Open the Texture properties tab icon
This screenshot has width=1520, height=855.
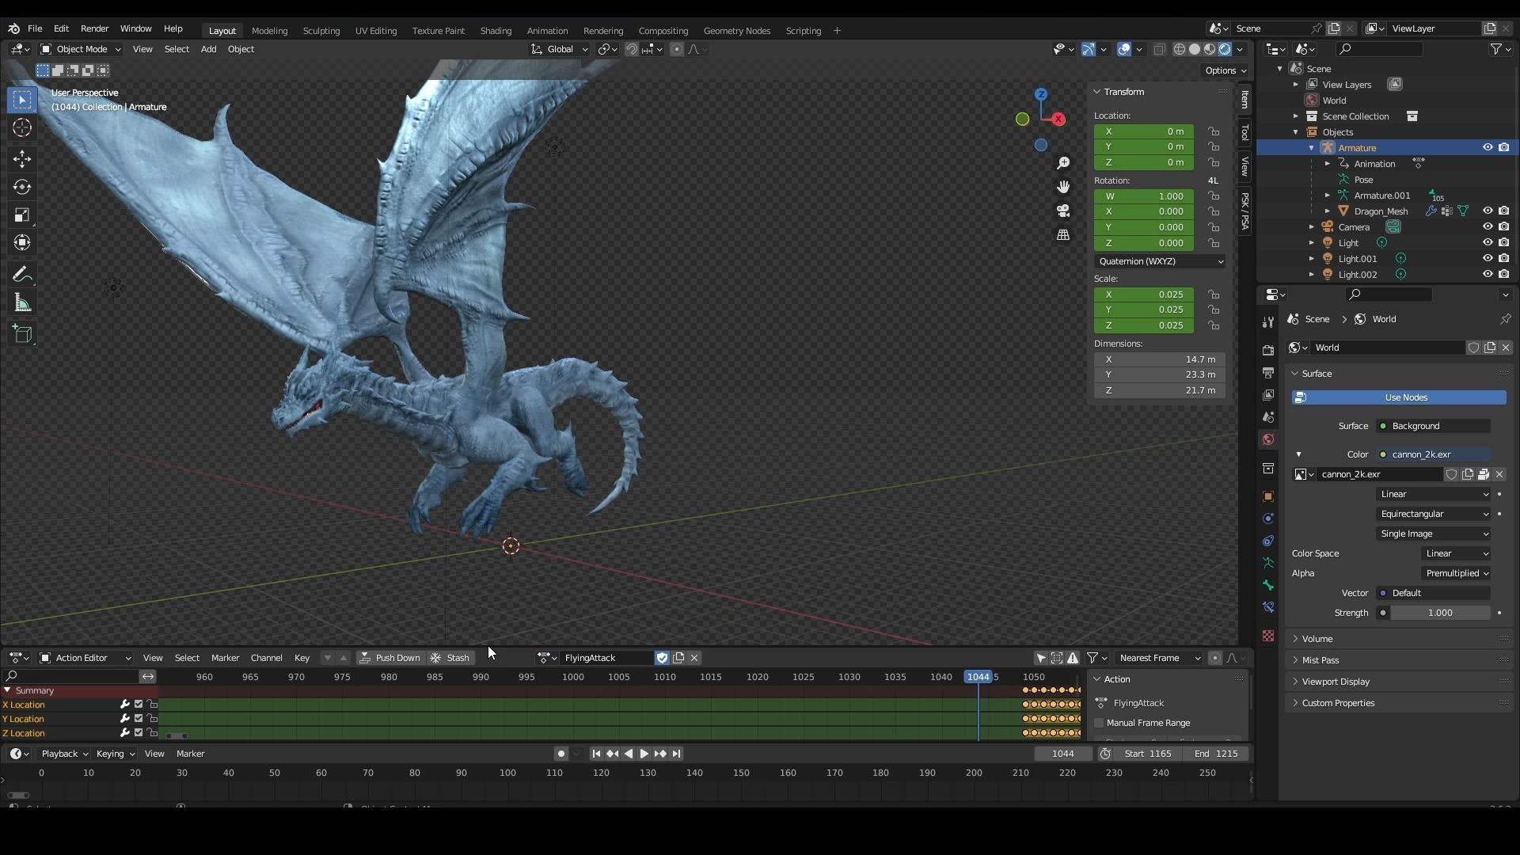point(1268,636)
